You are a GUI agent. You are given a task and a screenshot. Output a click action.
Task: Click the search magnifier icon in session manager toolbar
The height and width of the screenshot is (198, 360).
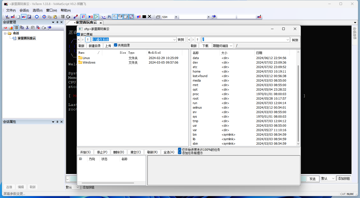point(49,28)
